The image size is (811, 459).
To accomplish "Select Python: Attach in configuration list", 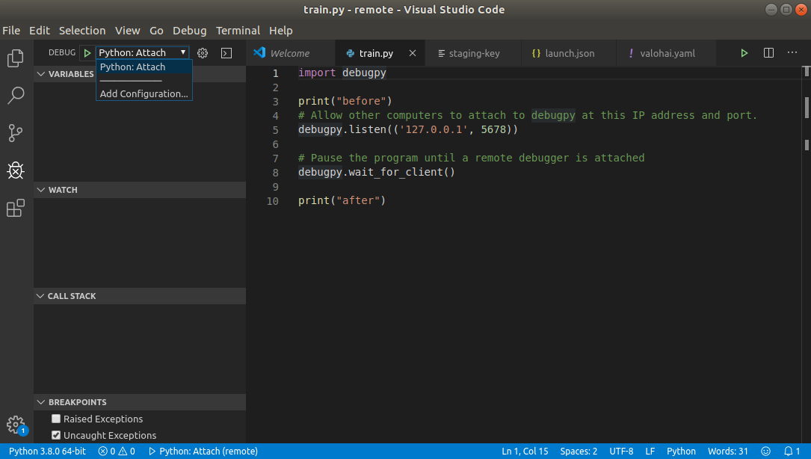I will click(x=144, y=67).
